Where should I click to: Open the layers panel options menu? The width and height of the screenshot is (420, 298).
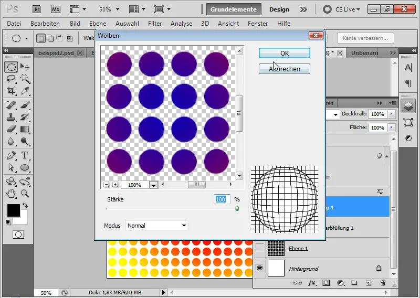393,103
